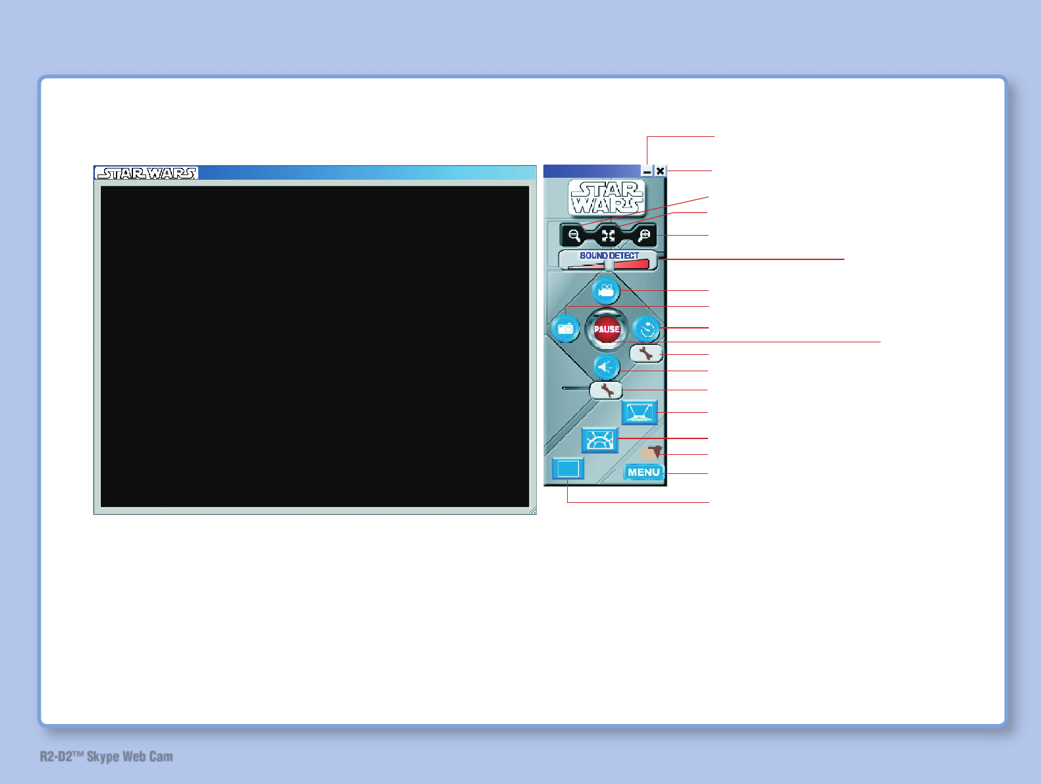
Task: Click the zoom out magnifier icon
Action: [574, 236]
